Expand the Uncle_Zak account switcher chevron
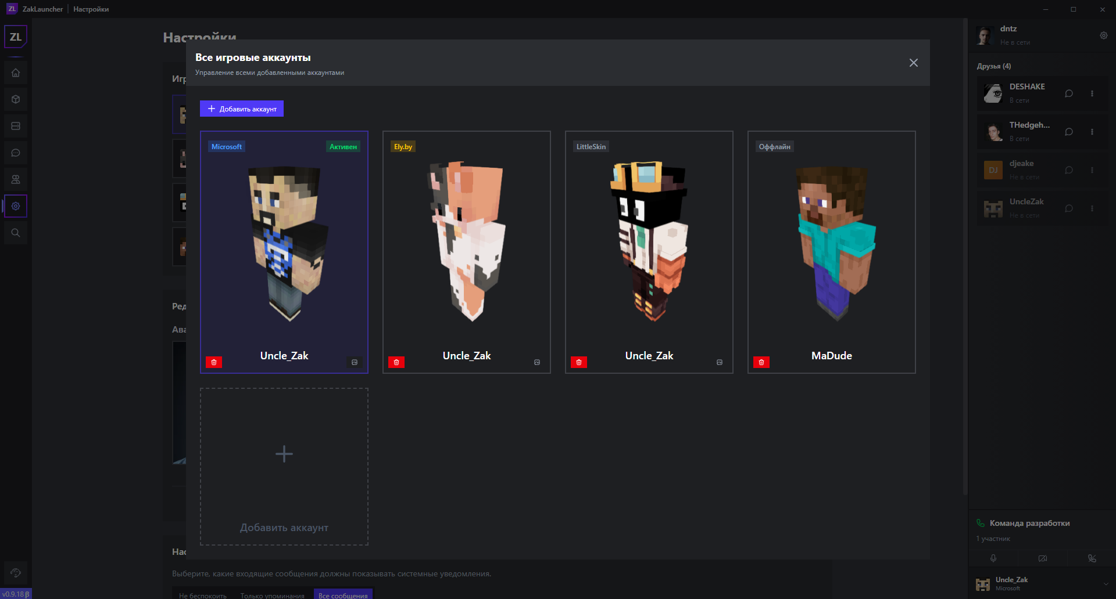 point(1106,584)
